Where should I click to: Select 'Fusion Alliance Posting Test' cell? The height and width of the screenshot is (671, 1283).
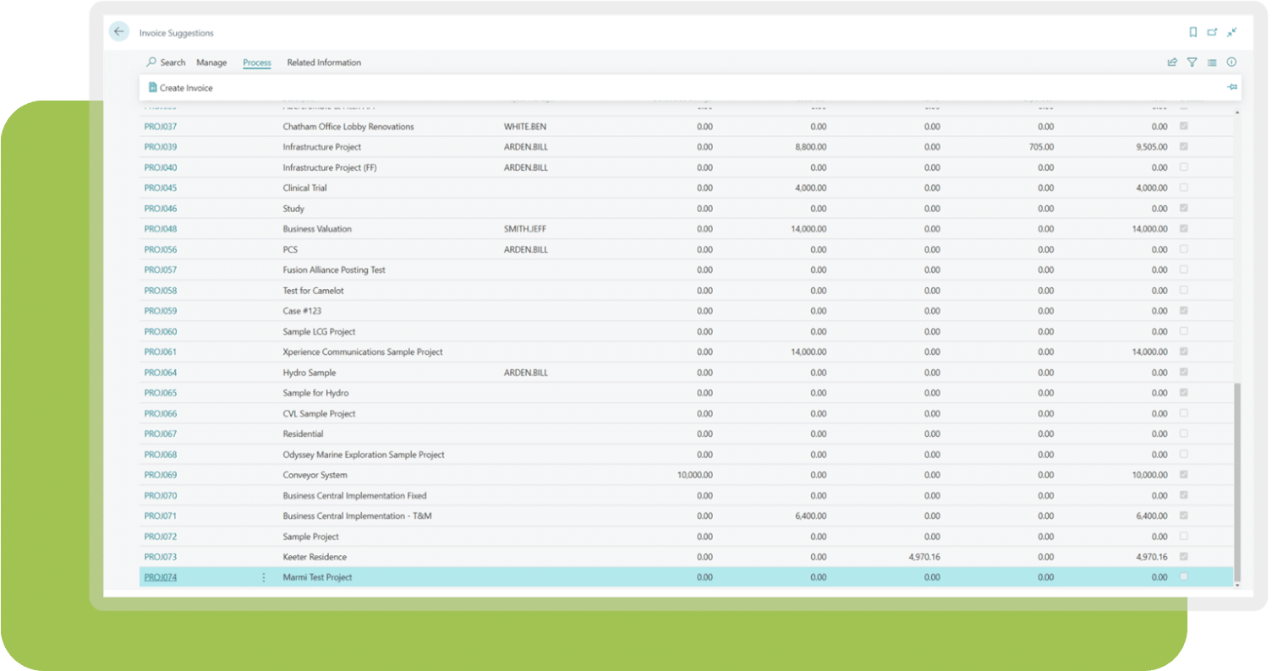[334, 270]
